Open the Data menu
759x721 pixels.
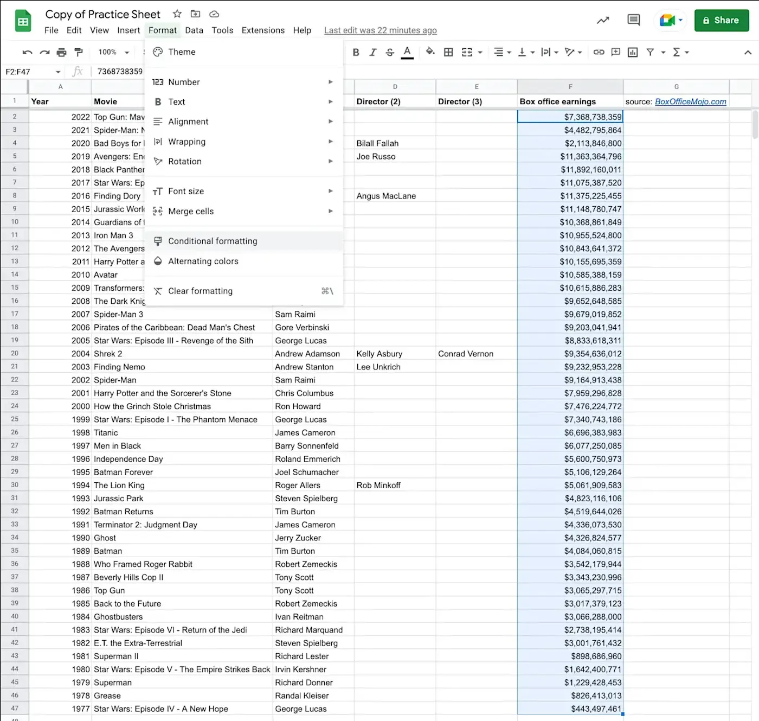[x=194, y=30]
